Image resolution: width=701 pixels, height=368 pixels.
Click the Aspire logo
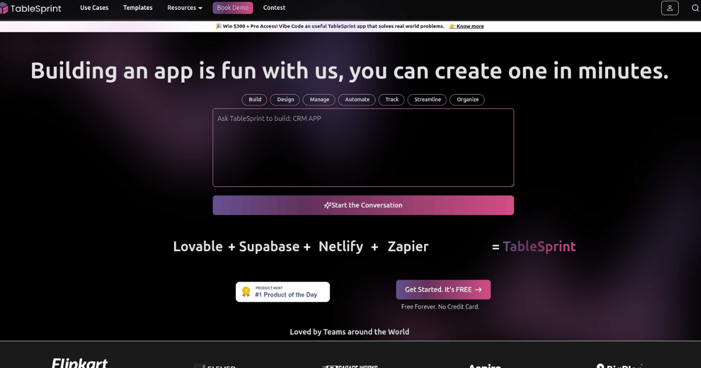click(484, 366)
